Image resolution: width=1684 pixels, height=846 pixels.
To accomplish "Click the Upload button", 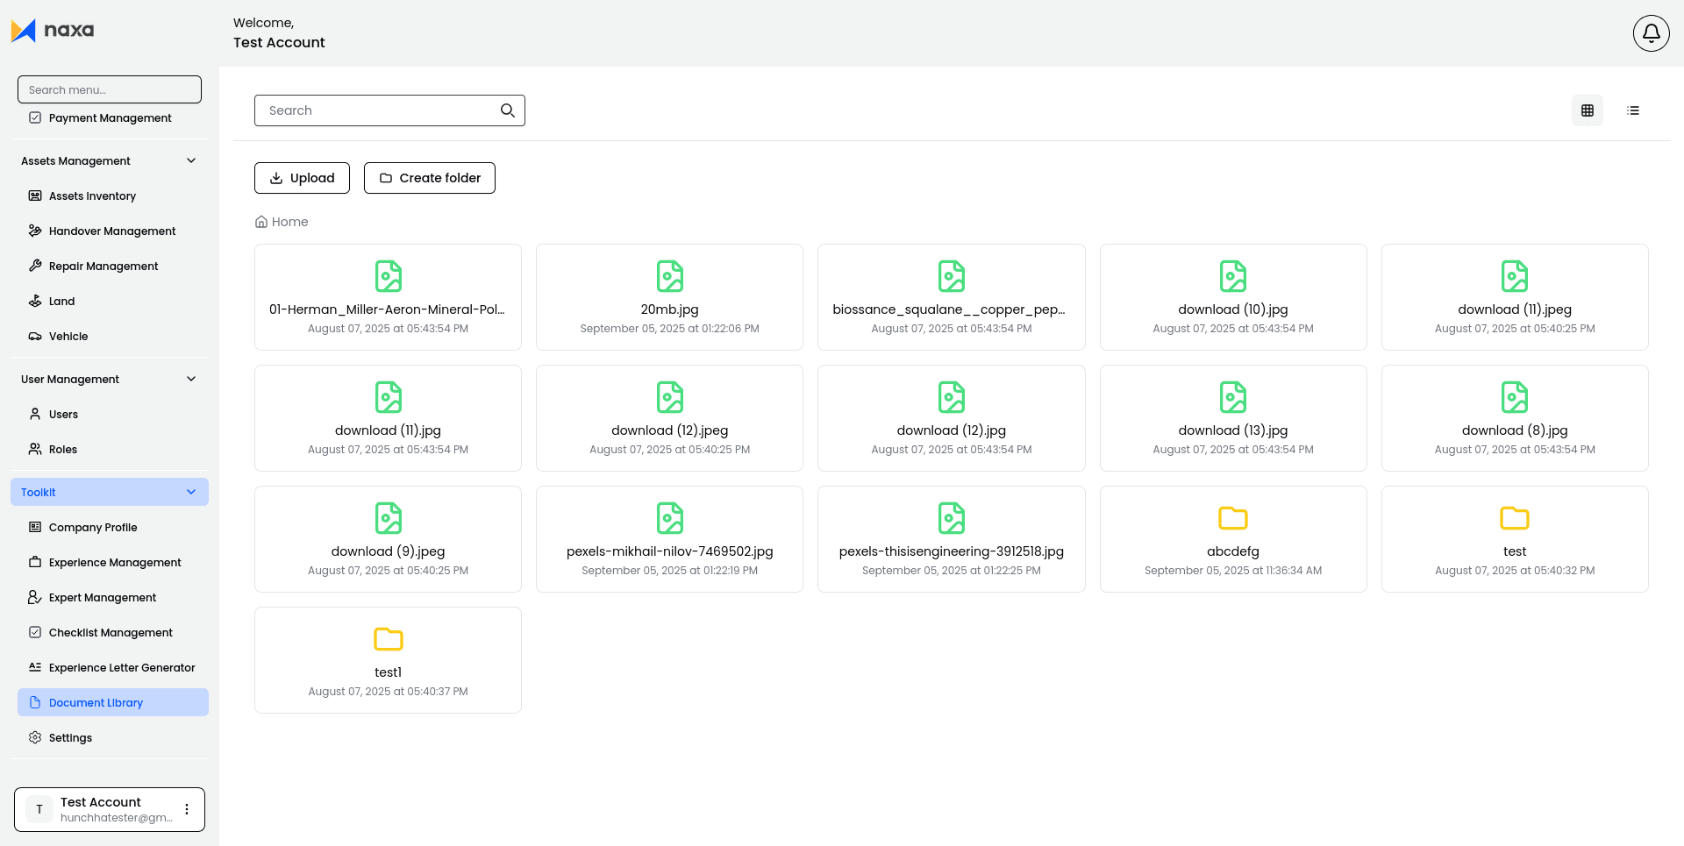I will [302, 178].
